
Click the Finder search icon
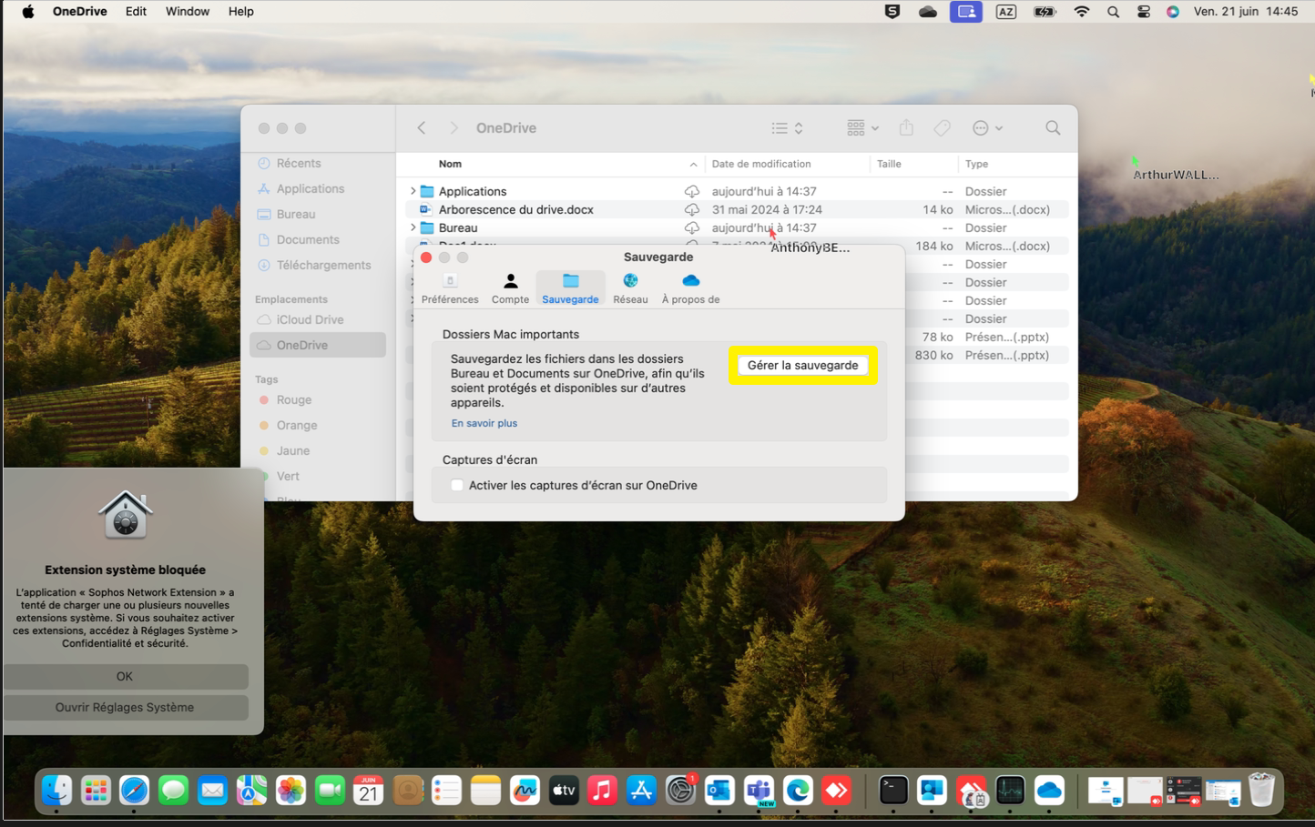[1053, 128]
